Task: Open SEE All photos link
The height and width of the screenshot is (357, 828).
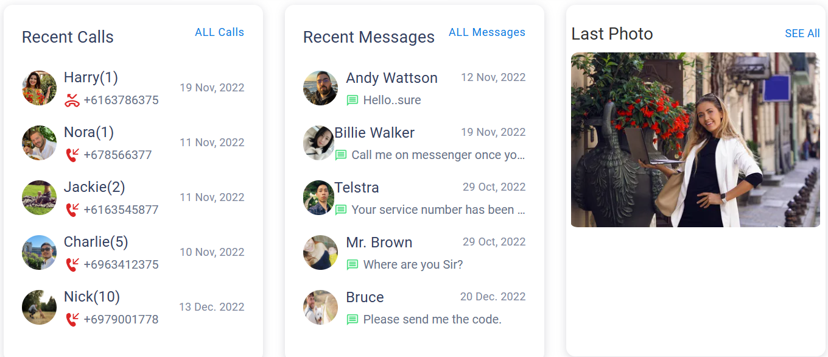Action: click(802, 34)
